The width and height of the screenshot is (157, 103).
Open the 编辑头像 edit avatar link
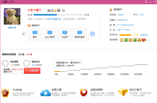12,28
